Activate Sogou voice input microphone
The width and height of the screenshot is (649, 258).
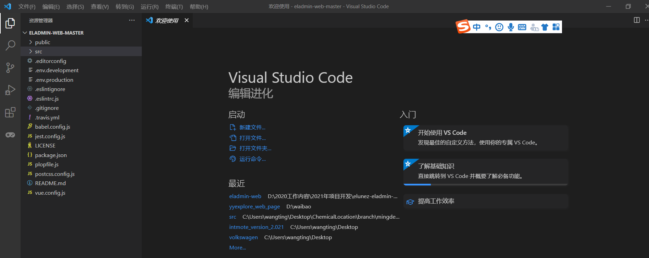[511, 27]
